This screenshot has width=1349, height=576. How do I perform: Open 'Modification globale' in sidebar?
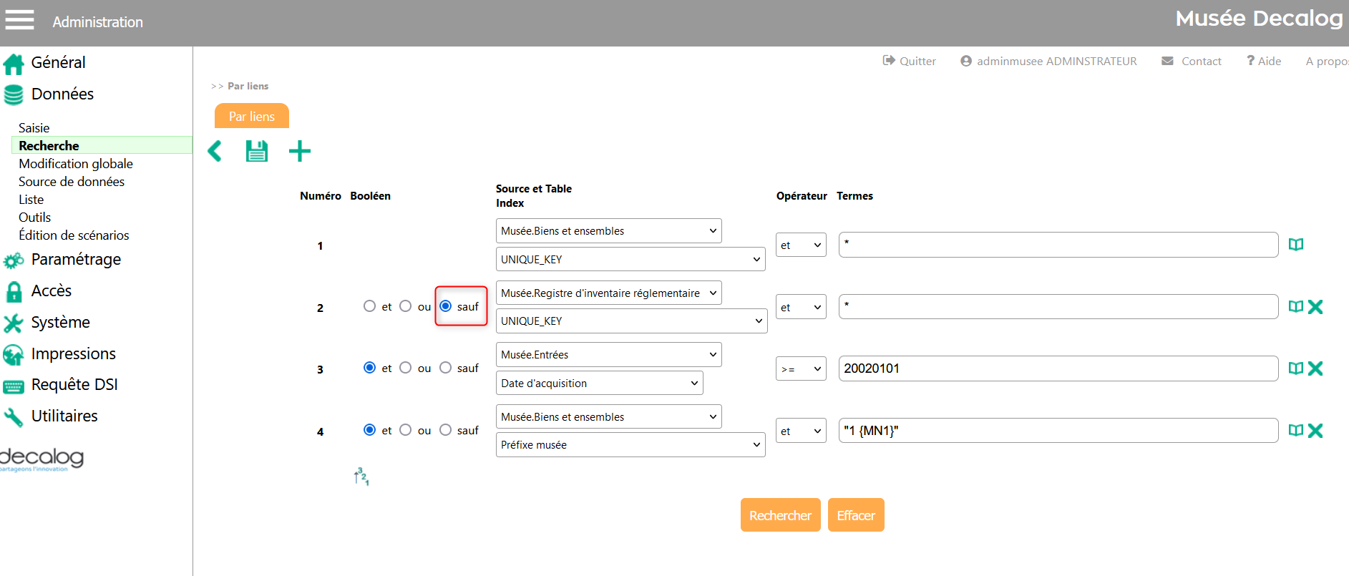click(76, 164)
